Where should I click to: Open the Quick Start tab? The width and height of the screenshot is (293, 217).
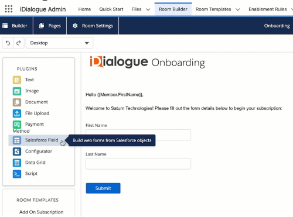coord(111,9)
